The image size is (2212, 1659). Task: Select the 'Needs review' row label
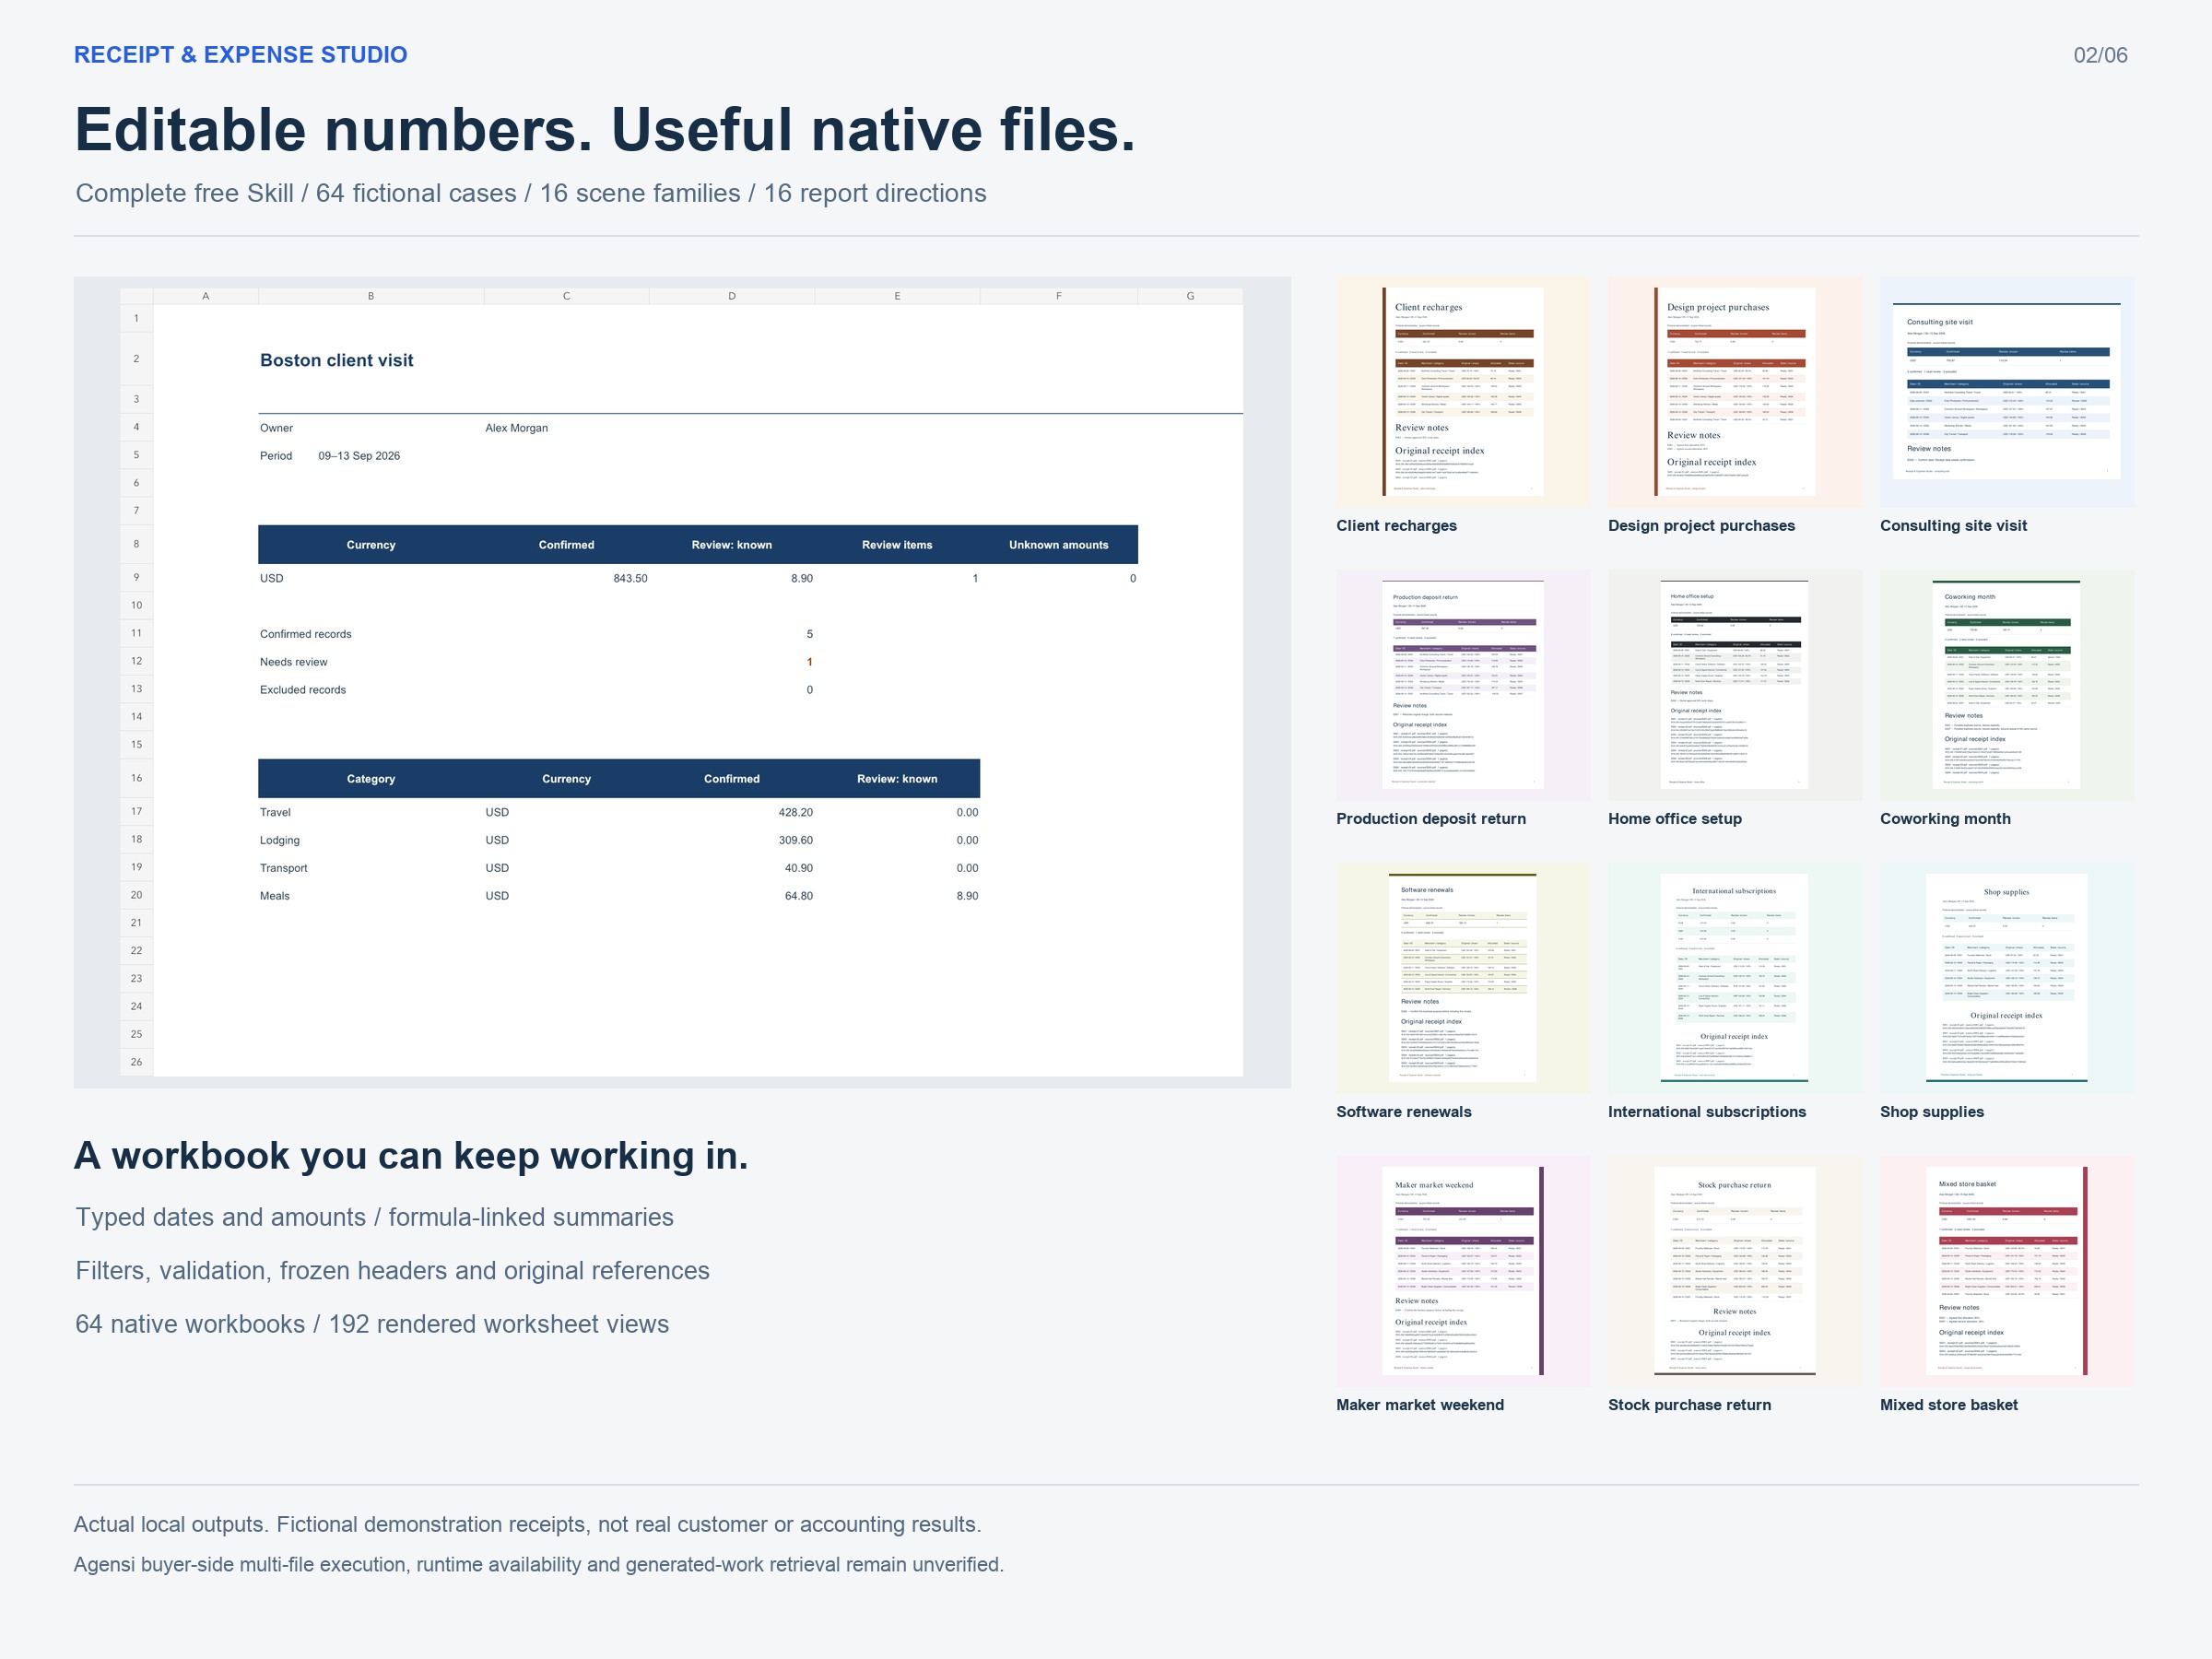tap(293, 662)
